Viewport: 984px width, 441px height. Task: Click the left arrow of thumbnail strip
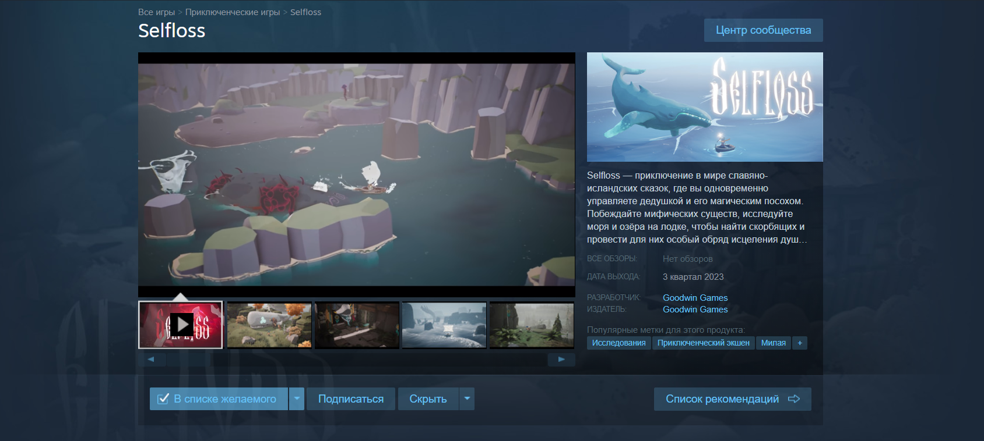point(152,360)
